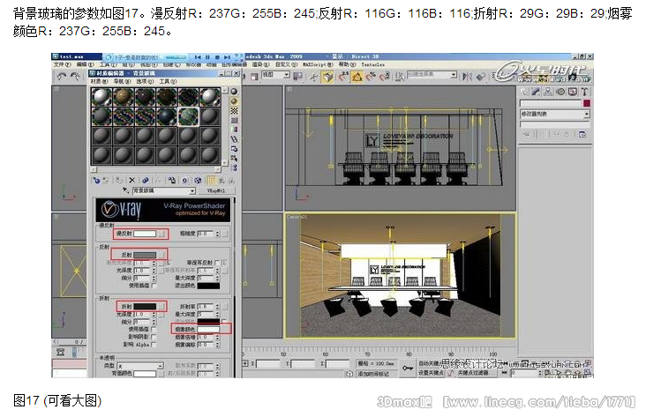Enable 使用插值 checkbox in the 折射 group
This screenshot has width=661, height=417.
point(154,329)
